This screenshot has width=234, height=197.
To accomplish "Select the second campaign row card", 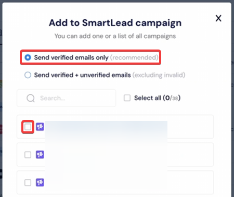I will 115,154.
